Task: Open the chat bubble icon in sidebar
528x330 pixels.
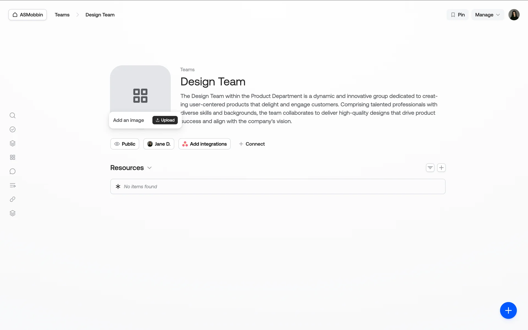Action: click(13, 171)
